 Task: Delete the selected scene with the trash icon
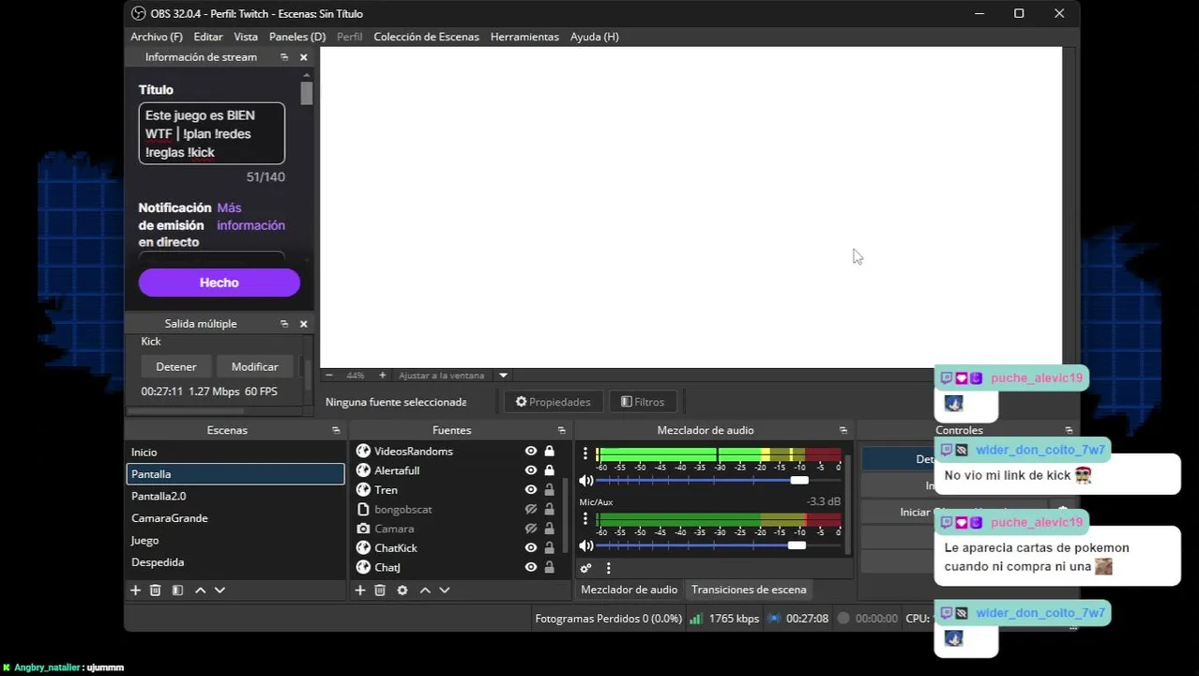coord(156,591)
